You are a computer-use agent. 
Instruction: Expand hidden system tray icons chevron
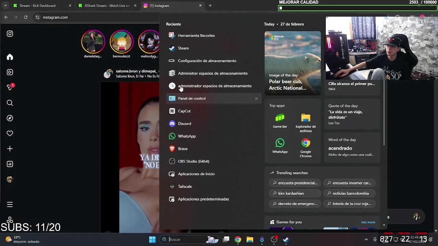(366, 240)
